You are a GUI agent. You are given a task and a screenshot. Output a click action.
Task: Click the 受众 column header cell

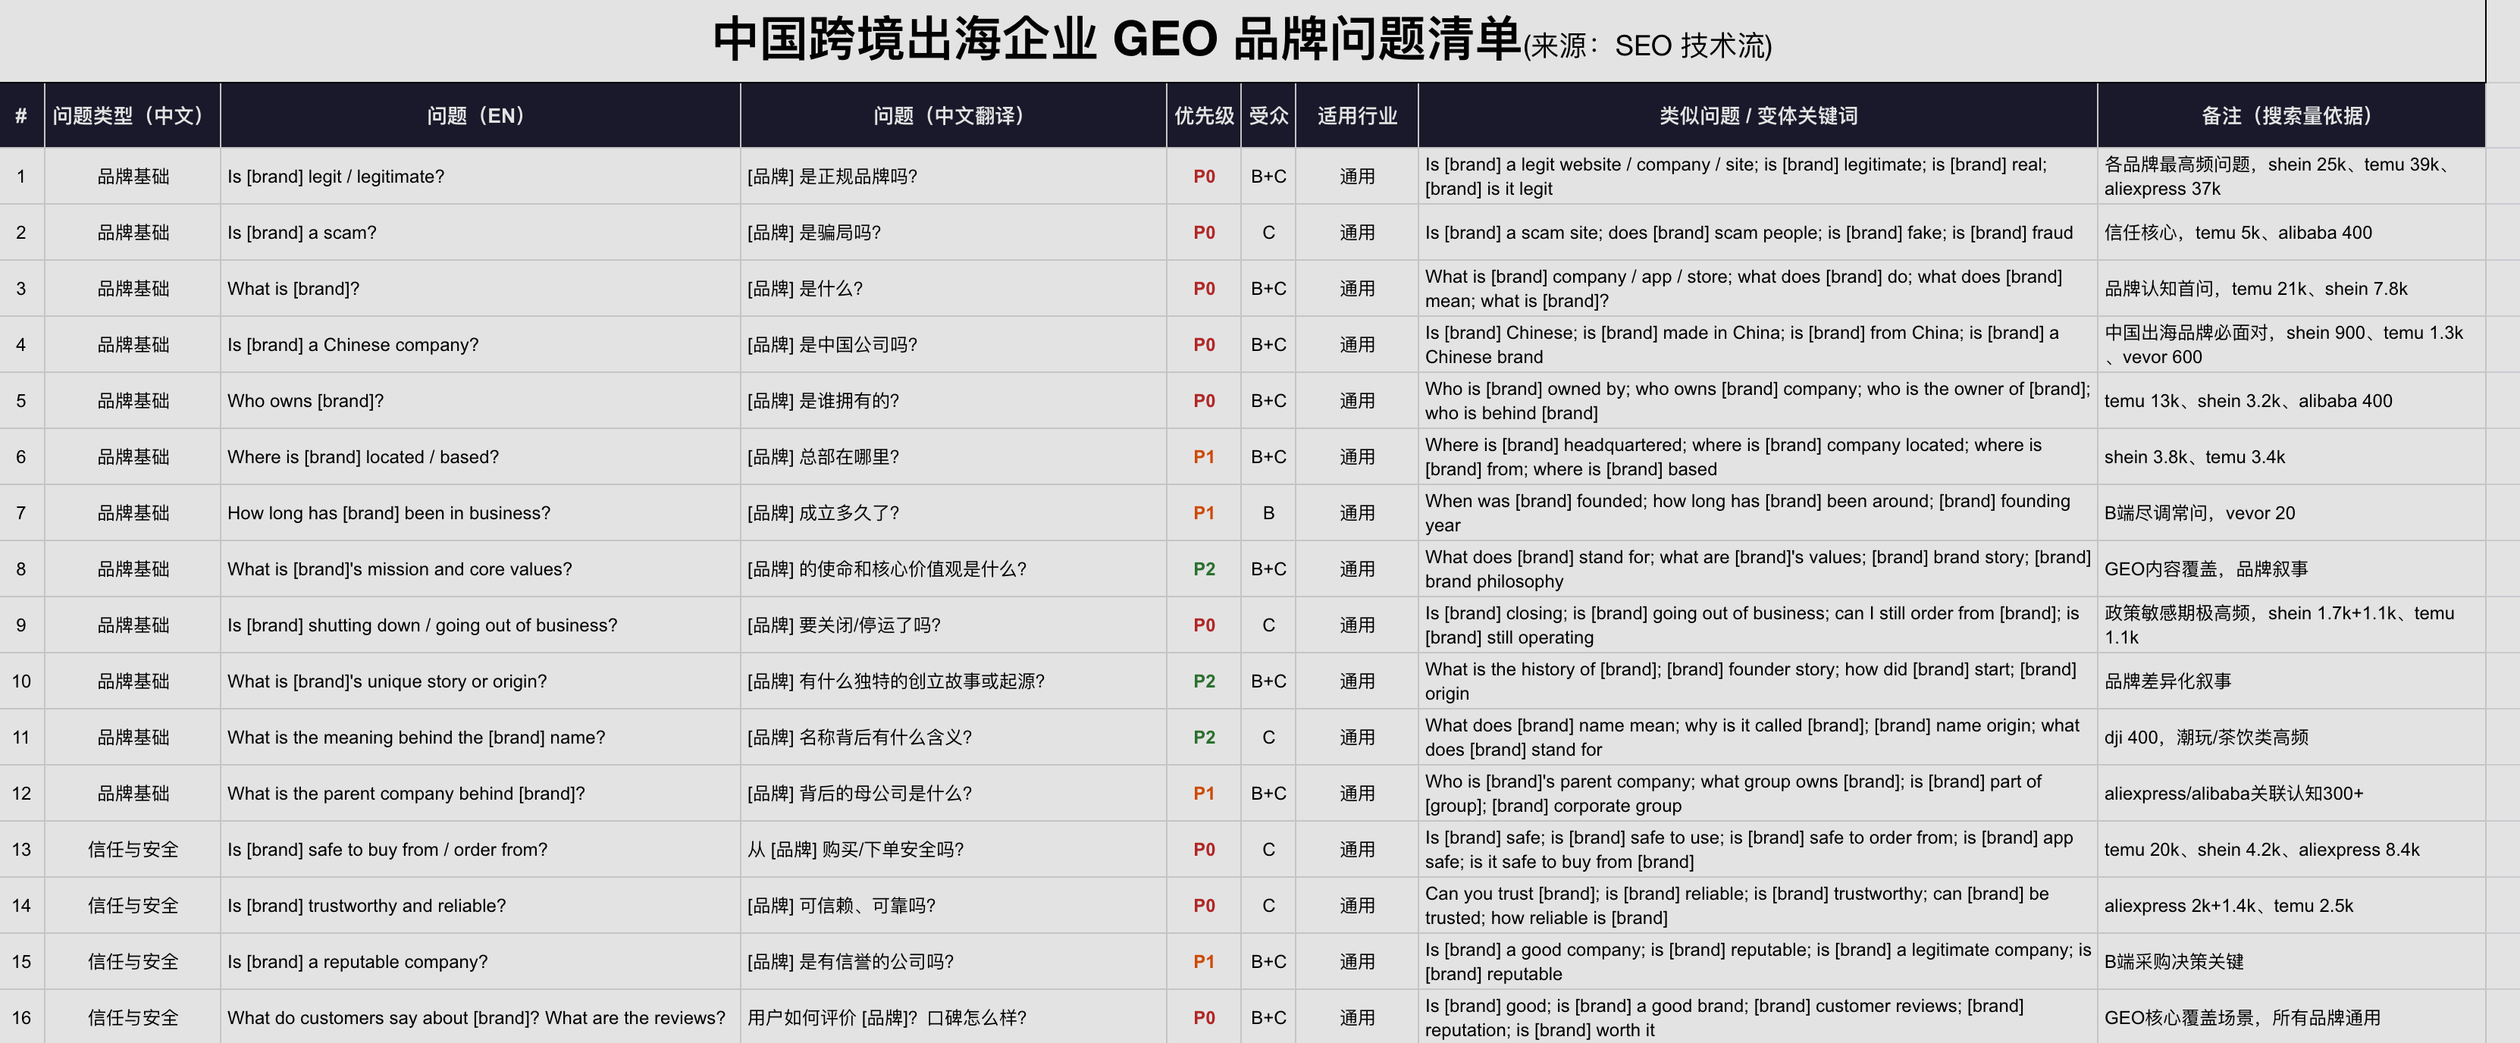(x=1268, y=115)
